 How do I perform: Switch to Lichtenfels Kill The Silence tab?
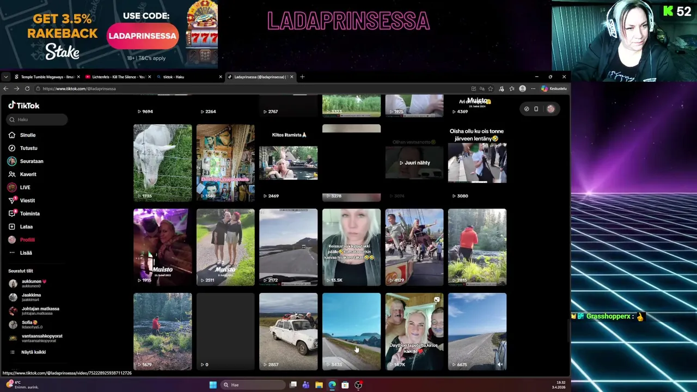point(117,77)
